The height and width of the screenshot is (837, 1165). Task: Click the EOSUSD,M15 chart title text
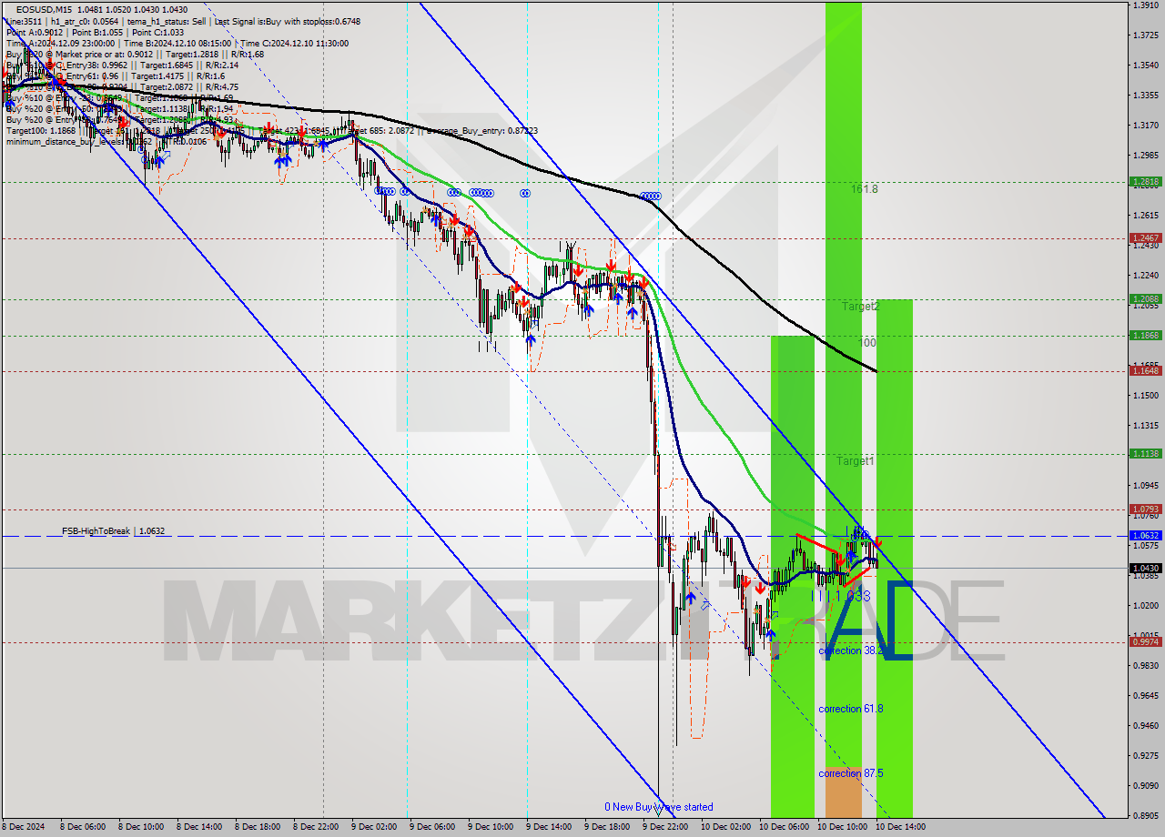pos(44,9)
